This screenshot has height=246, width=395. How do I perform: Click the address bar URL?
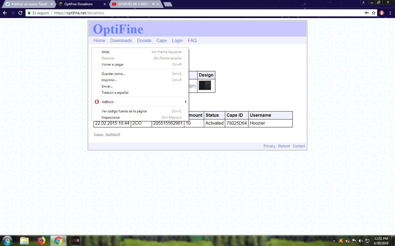(x=79, y=13)
